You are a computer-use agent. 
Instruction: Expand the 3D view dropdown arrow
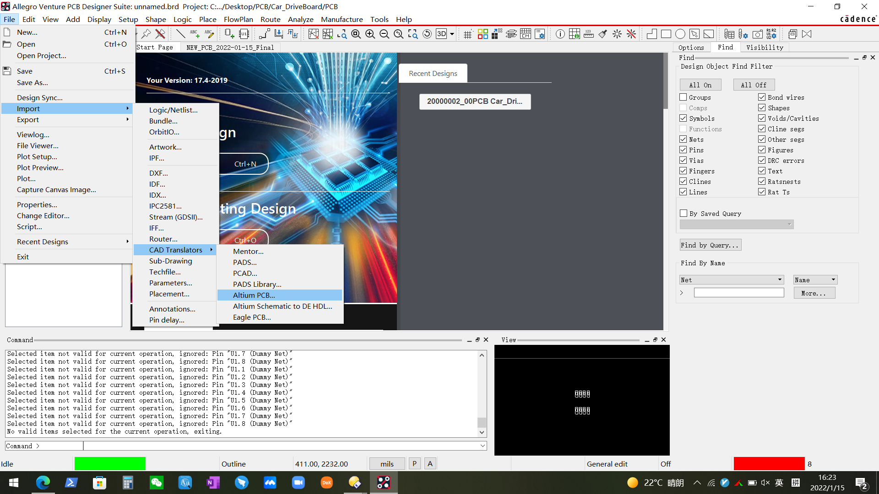451,34
